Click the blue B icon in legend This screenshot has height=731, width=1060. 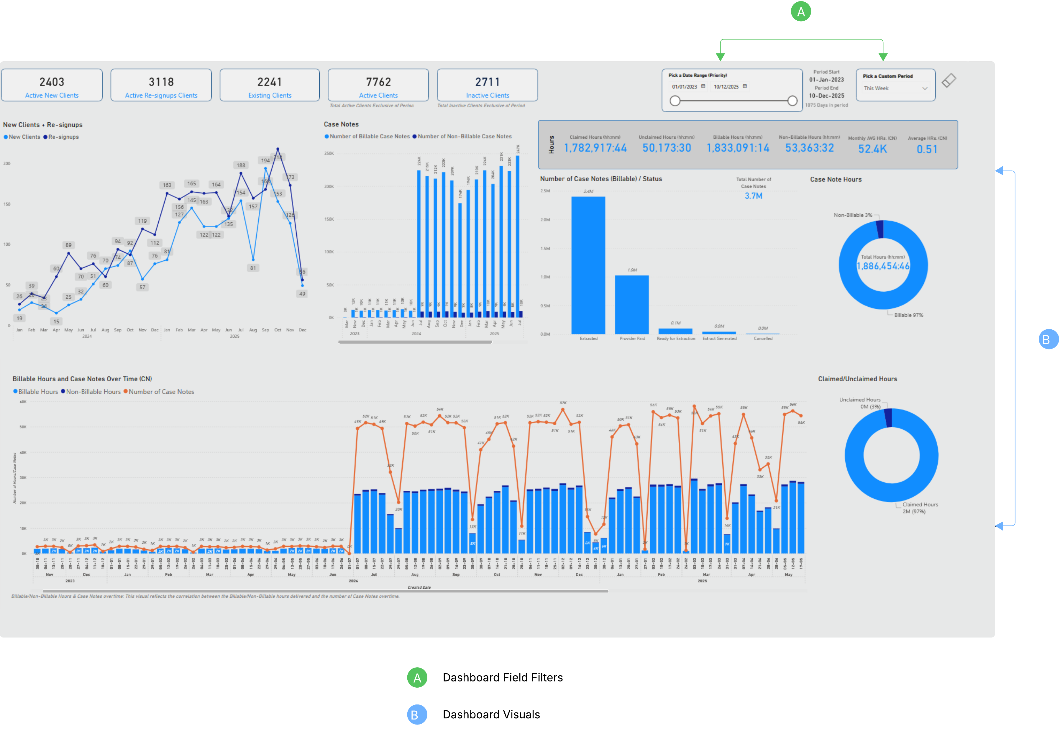pos(417,714)
